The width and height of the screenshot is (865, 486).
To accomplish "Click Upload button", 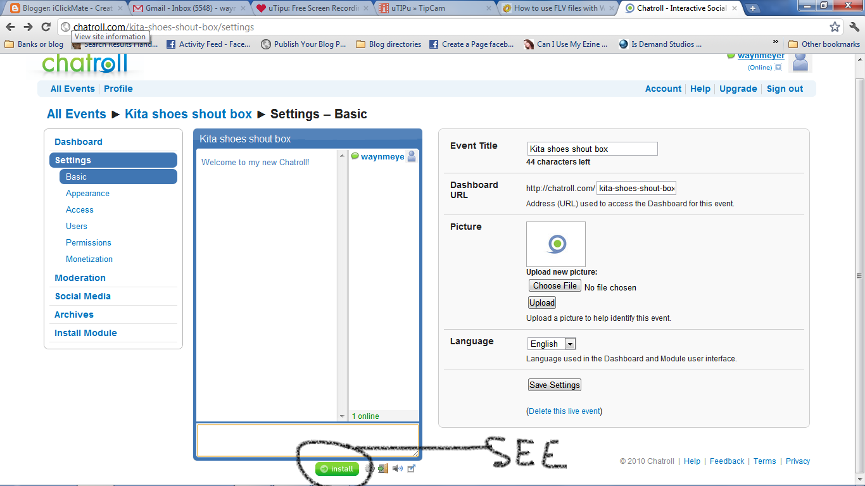I will click(x=542, y=302).
